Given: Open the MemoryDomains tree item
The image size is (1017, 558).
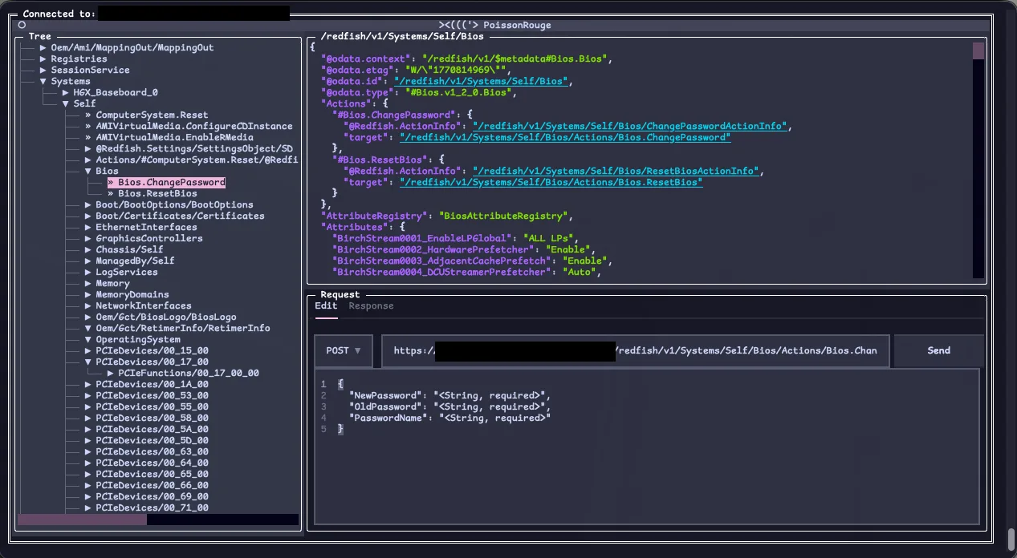Looking at the screenshot, I should pyautogui.click(x=132, y=294).
